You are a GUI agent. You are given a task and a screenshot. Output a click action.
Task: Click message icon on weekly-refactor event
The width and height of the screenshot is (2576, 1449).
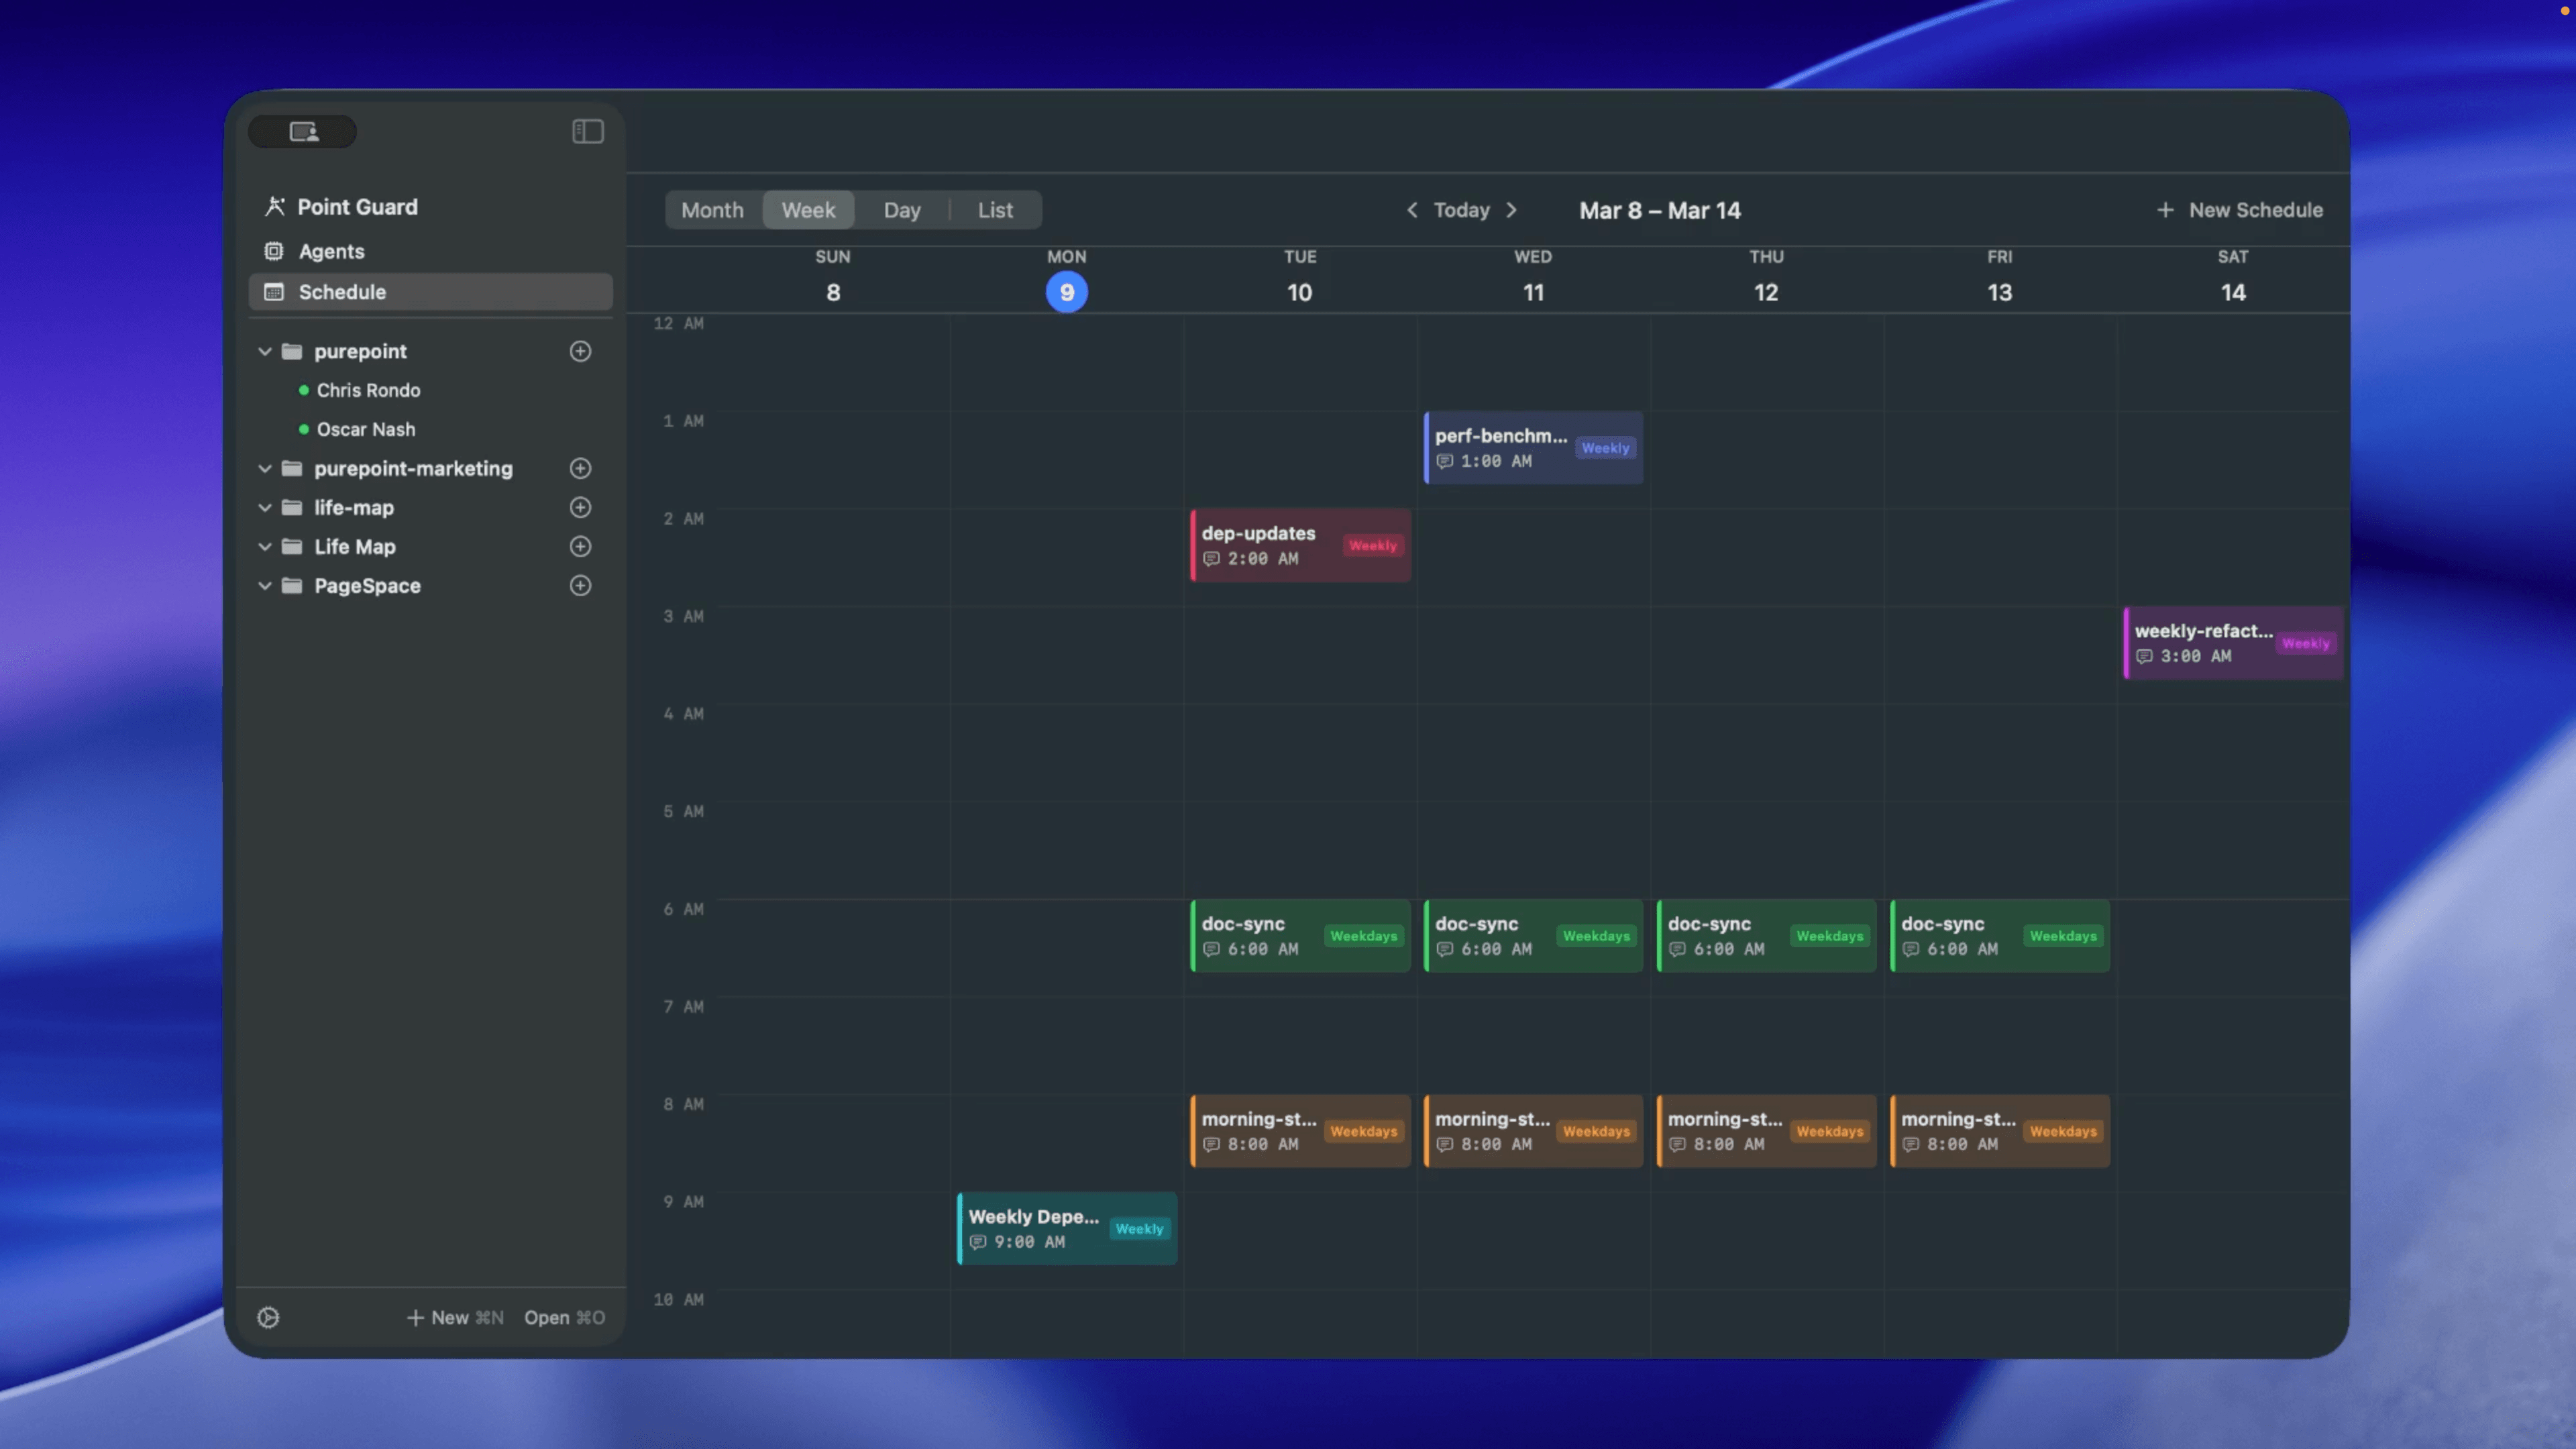[2144, 656]
